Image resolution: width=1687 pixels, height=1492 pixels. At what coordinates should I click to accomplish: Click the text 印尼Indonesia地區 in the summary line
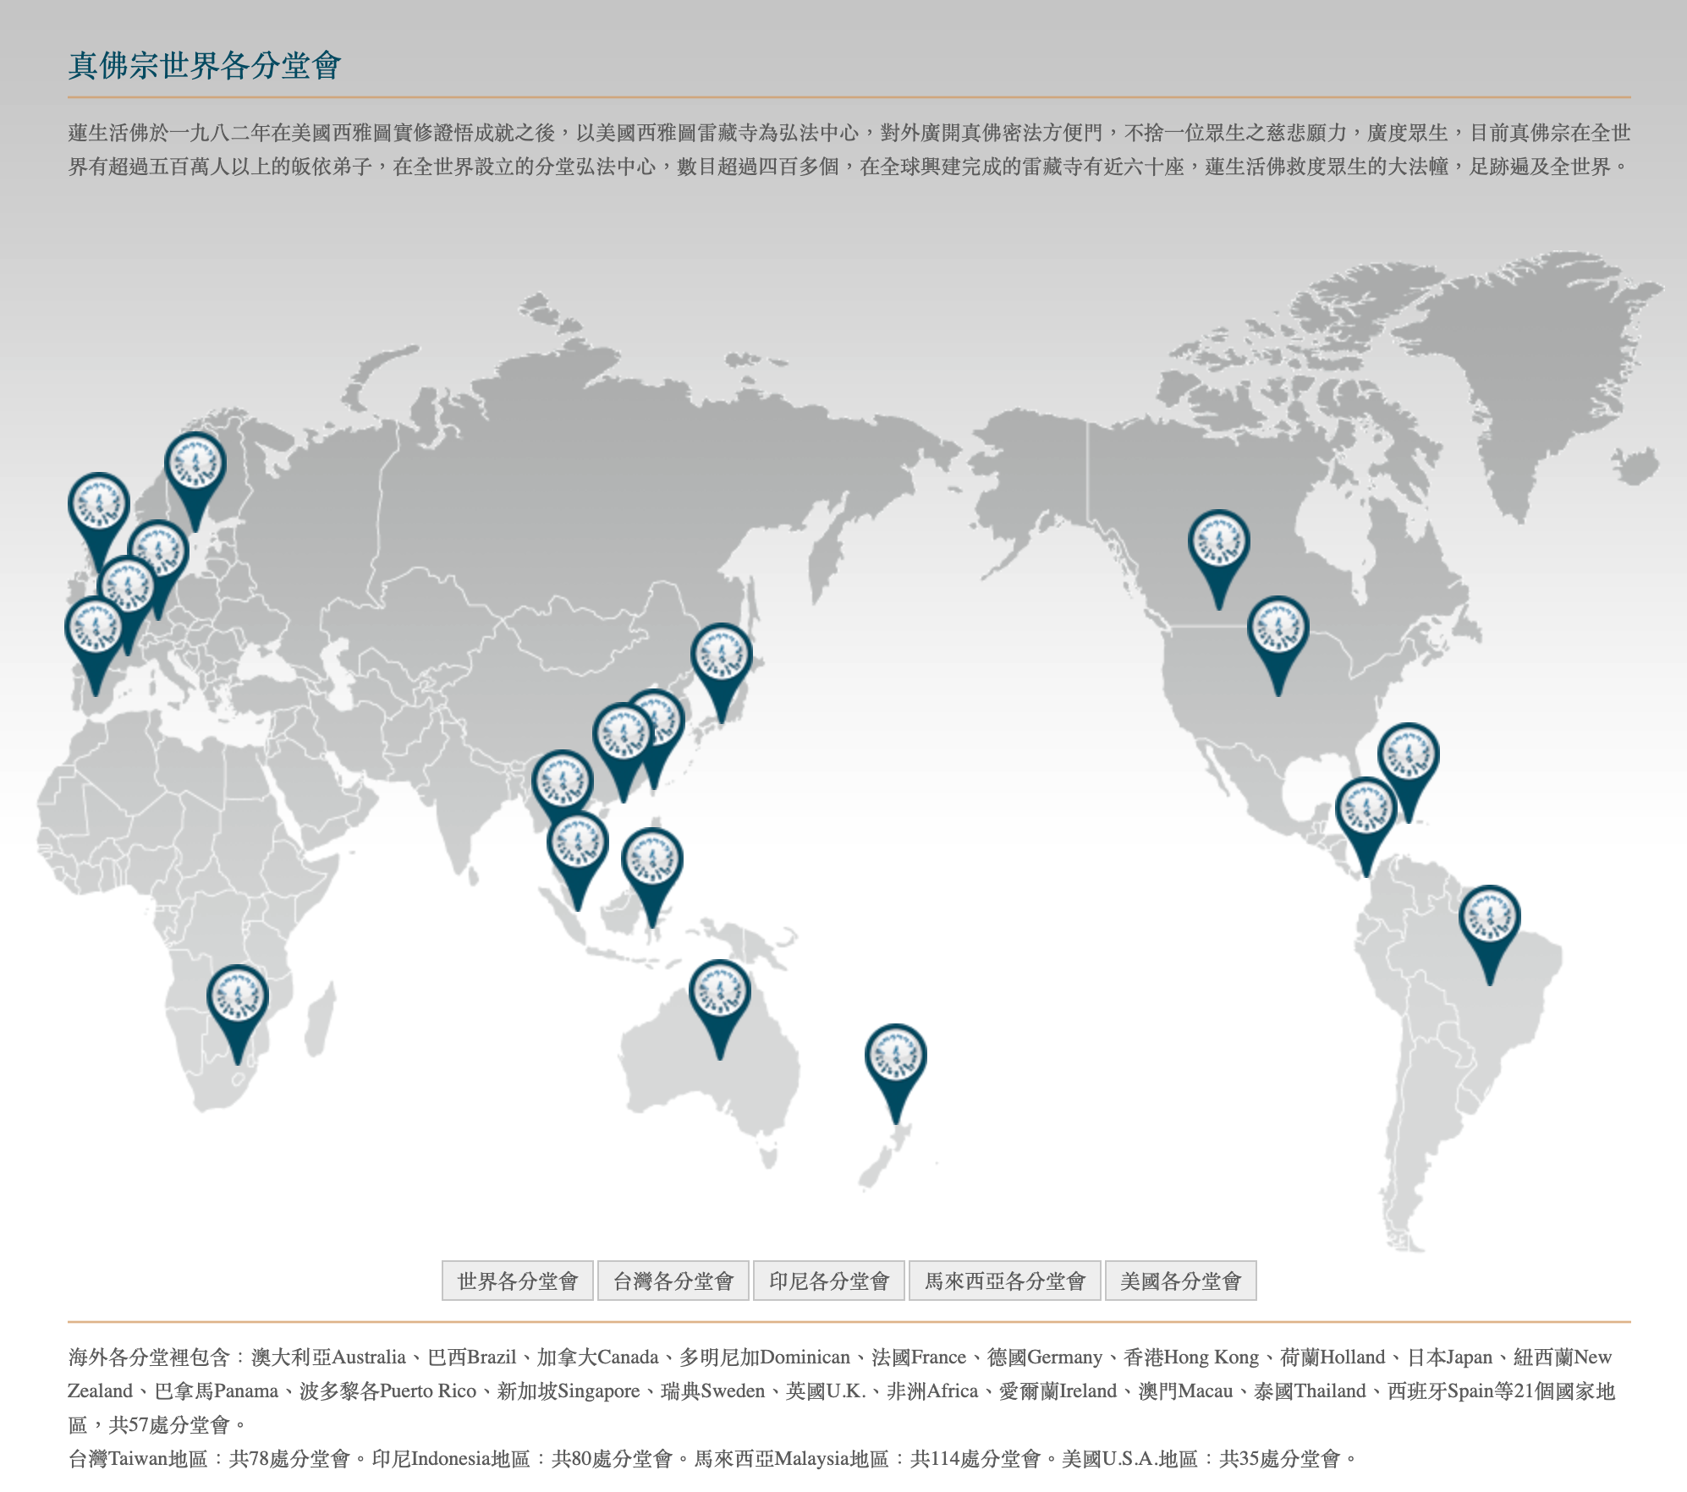(451, 1458)
